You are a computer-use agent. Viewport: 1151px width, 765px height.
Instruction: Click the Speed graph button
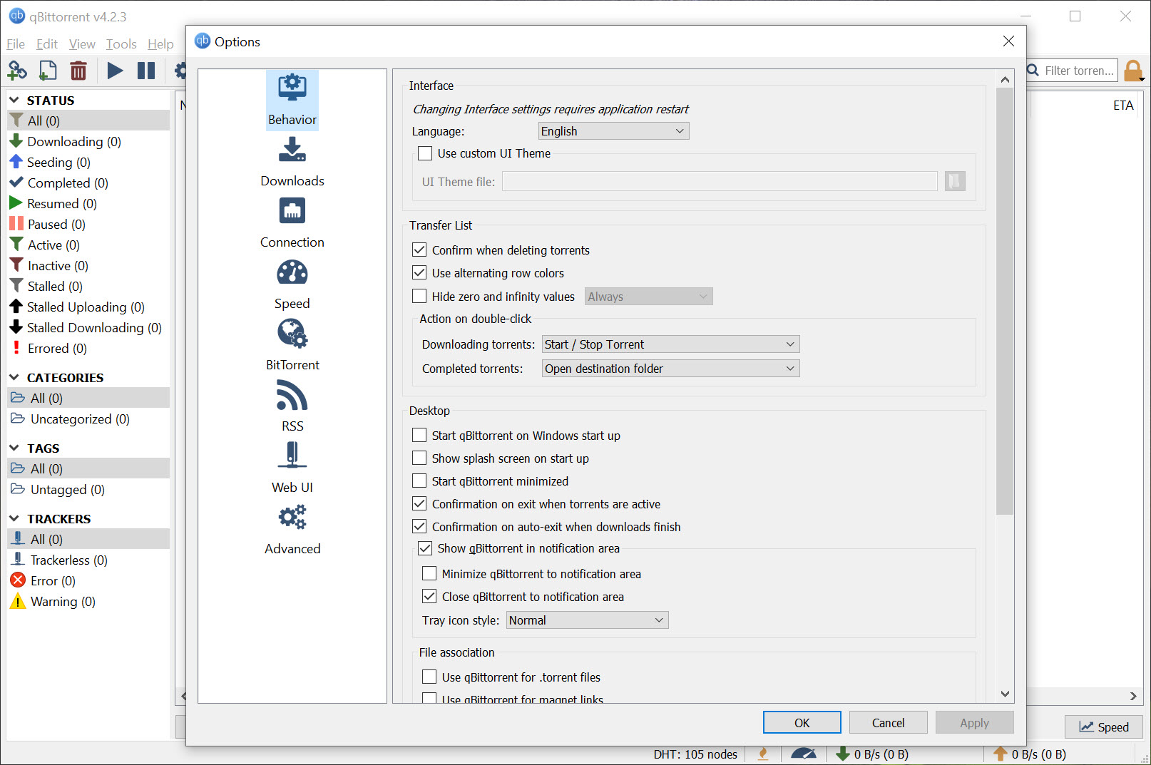pyautogui.click(x=1104, y=727)
